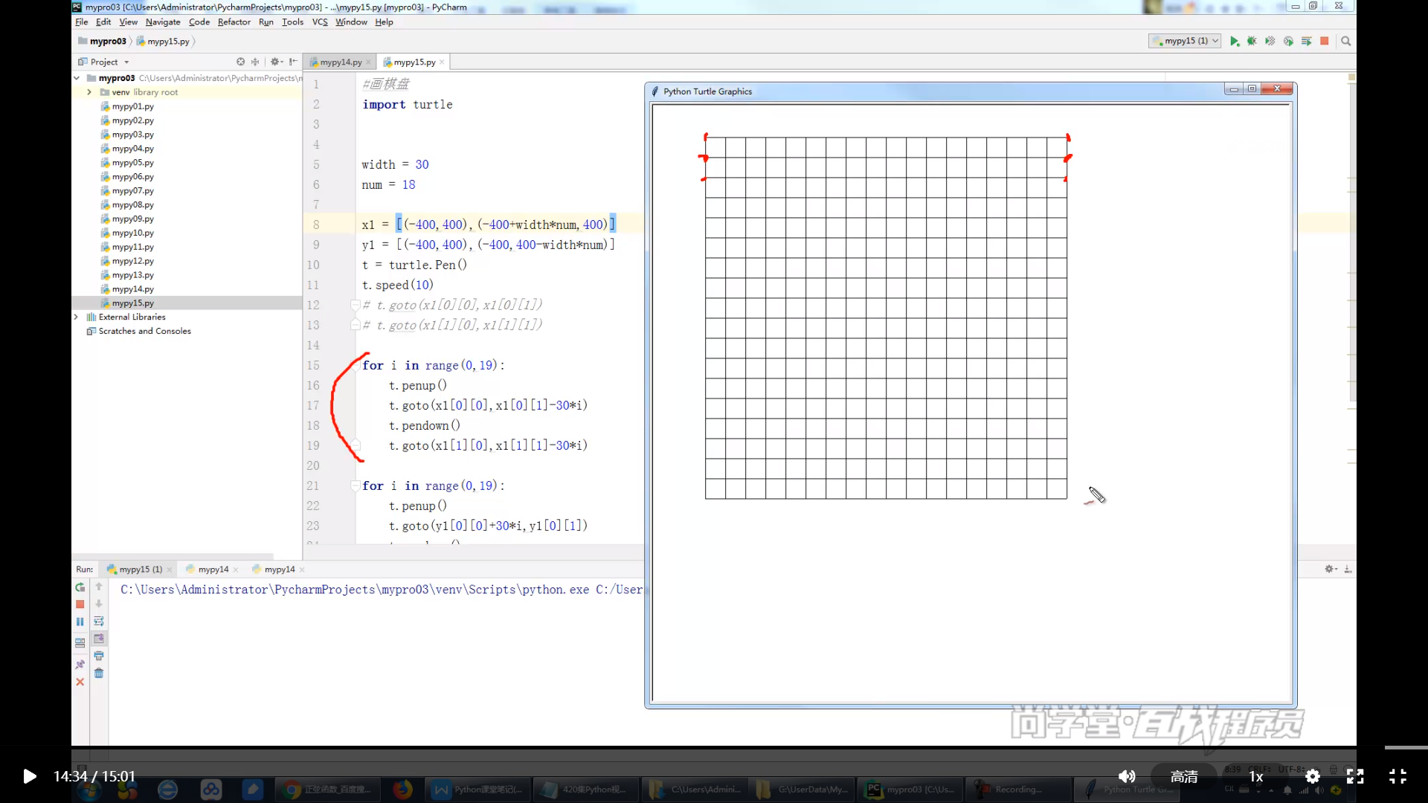Clear all console output with trash icon

(x=99, y=673)
